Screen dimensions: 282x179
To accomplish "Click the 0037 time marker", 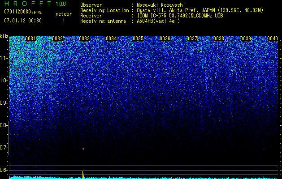I will click(x=192, y=38).
